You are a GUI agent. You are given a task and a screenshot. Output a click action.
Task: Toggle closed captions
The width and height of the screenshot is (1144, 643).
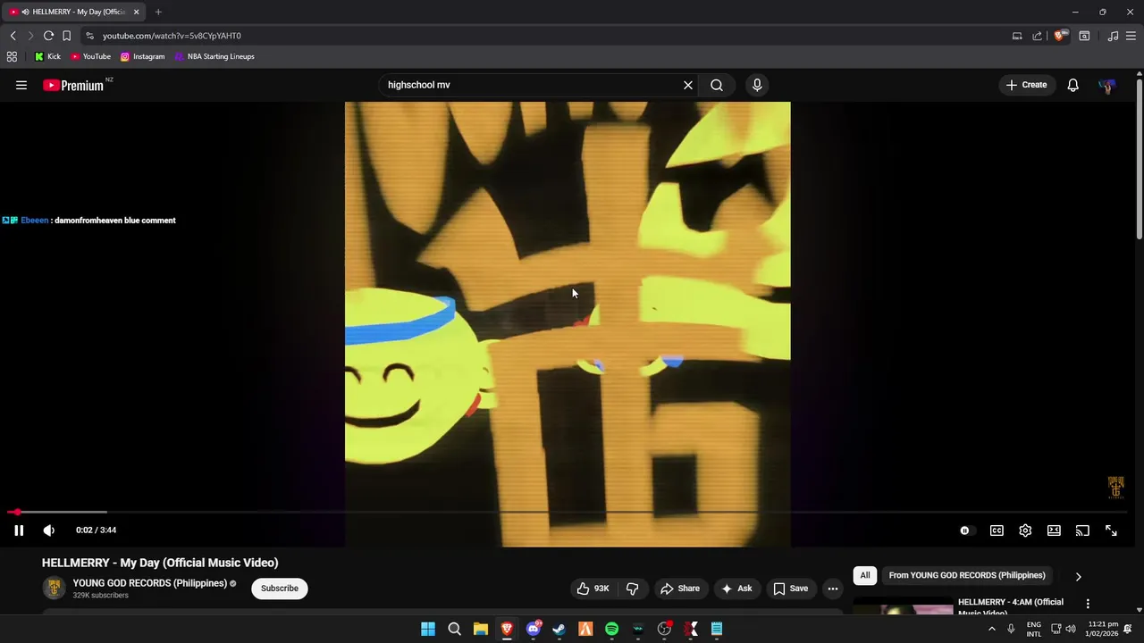pos(997,530)
